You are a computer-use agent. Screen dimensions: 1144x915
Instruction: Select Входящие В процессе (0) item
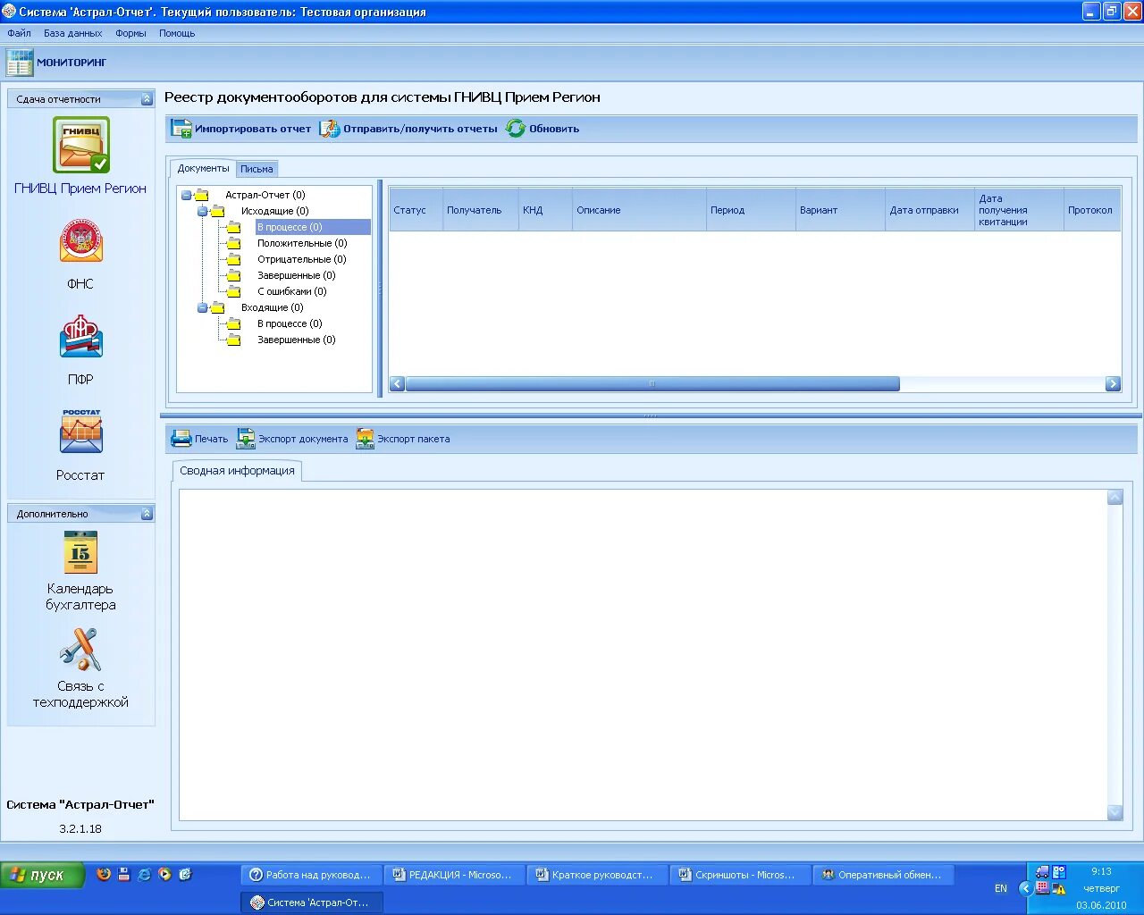pos(290,323)
